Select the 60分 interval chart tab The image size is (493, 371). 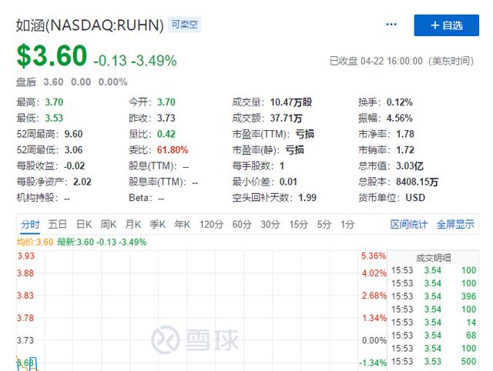tap(242, 224)
